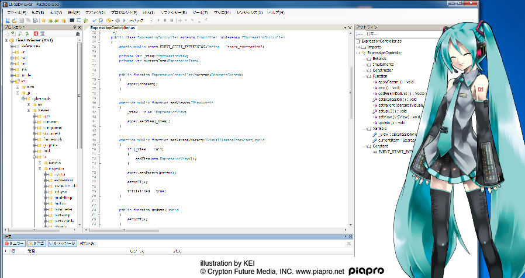The image size is (525, 278).
Task: Select the component folder in project tree
Action: [x=53, y=128]
